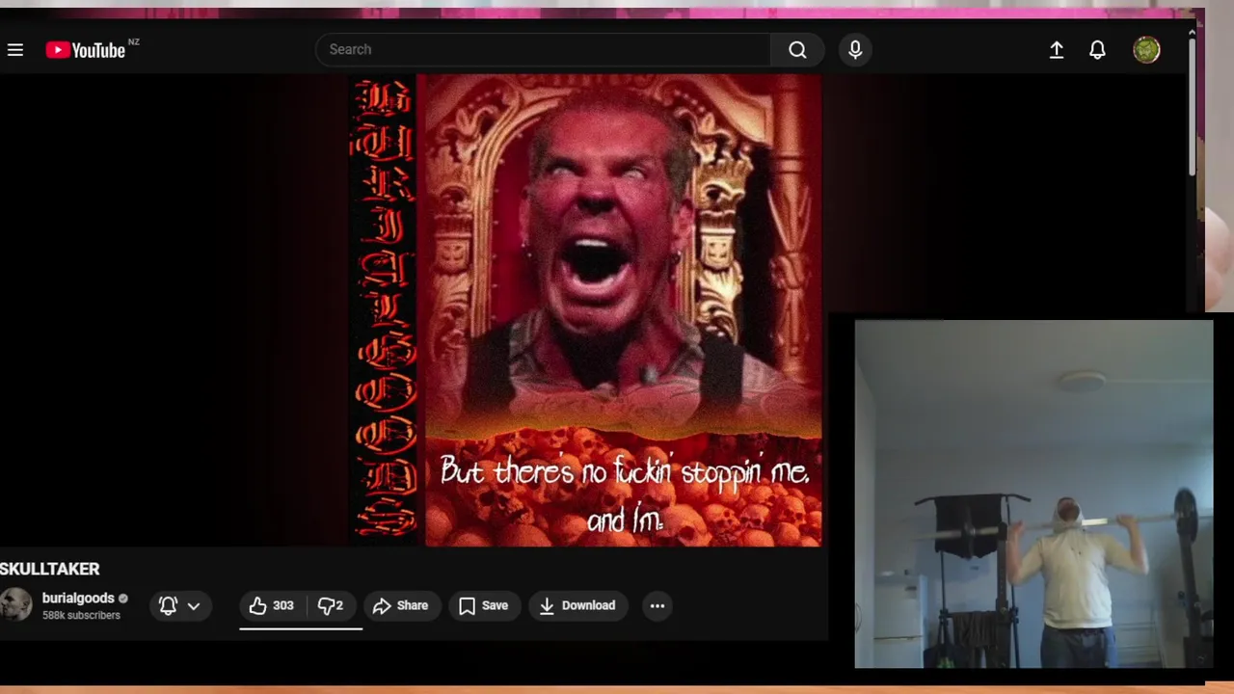Screen dimensions: 1234x694
Task: Open the YouTube hamburger guide menu
Action: point(15,50)
